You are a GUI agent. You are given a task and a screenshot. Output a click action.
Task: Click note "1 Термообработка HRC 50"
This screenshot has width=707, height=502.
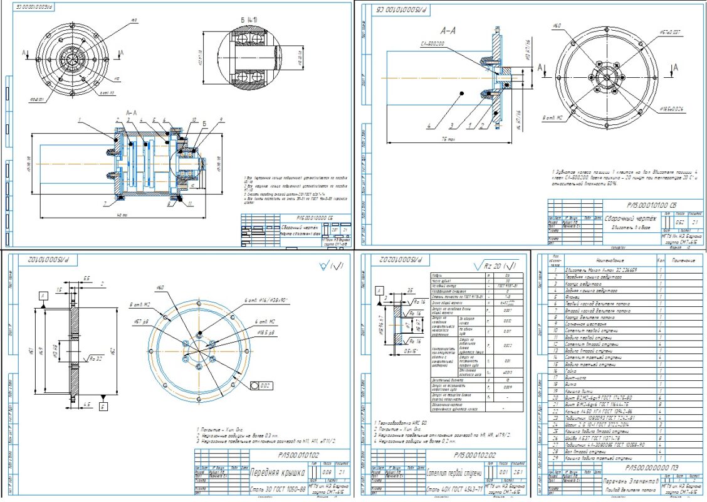pyautogui.click(x=401, y=423)
